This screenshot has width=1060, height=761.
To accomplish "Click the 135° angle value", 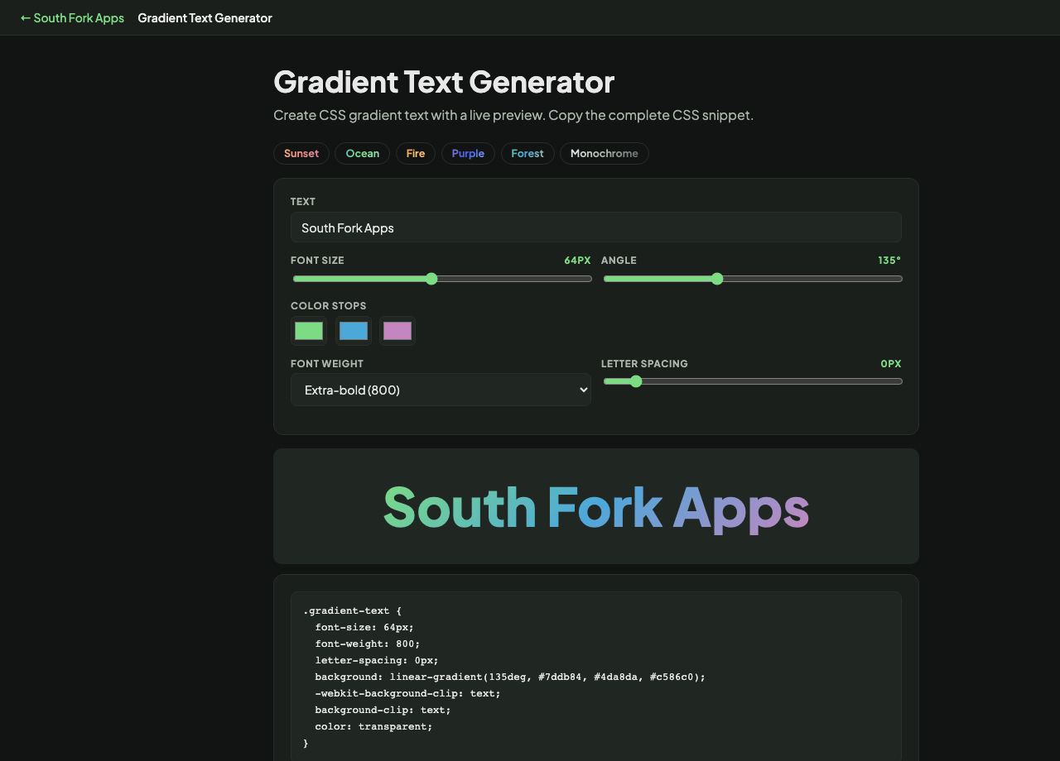I will [x=889, y=261].
